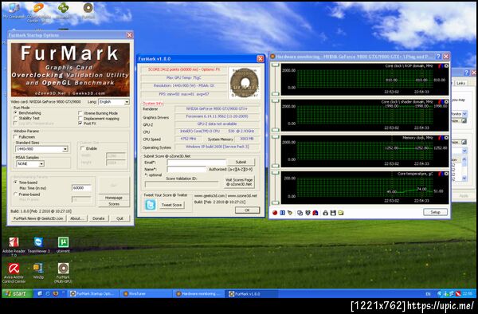478x314 pixels.
Task: Select Time-based benchmarking option
Action: pyautogui.click(x=16, y=182)
